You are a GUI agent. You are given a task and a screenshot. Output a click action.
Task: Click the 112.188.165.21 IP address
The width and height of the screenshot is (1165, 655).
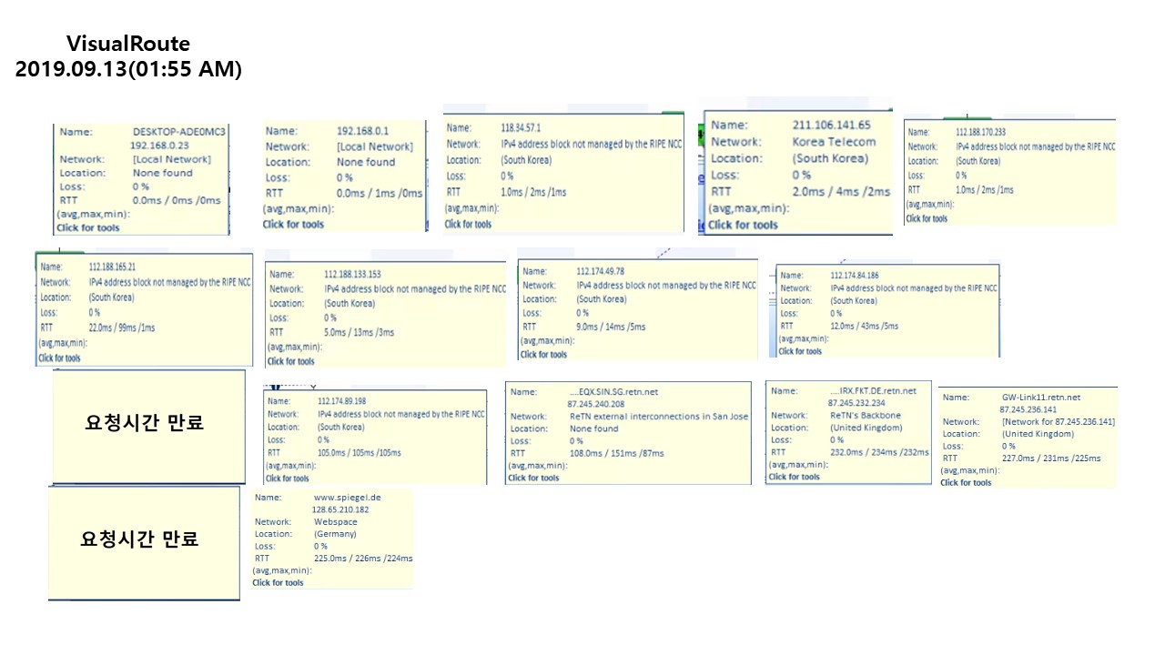point(112,267)
